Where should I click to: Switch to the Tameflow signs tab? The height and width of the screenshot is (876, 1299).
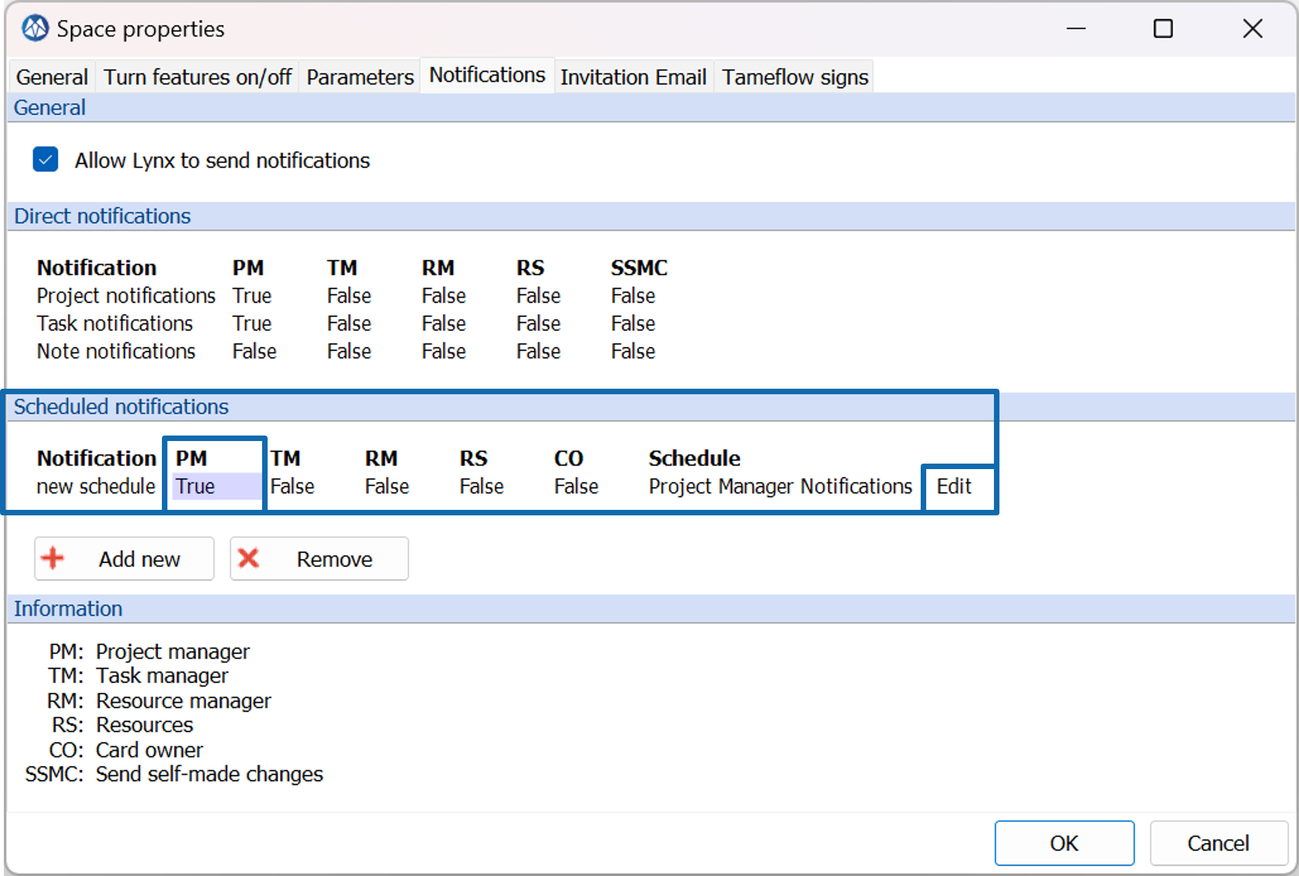[x=795, y=77]
